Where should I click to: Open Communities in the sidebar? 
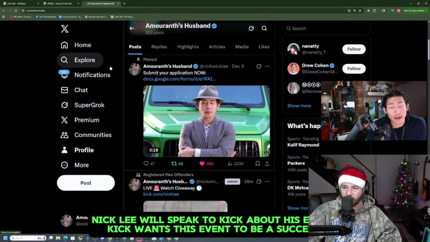coord(86,135)
